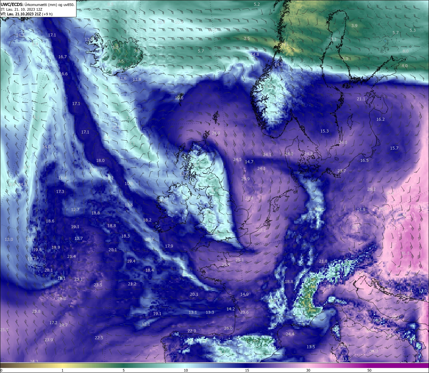Viewport: 429px width, 373px height.
Task: Click the 15.3 value on the map
Action: [325, 131]
